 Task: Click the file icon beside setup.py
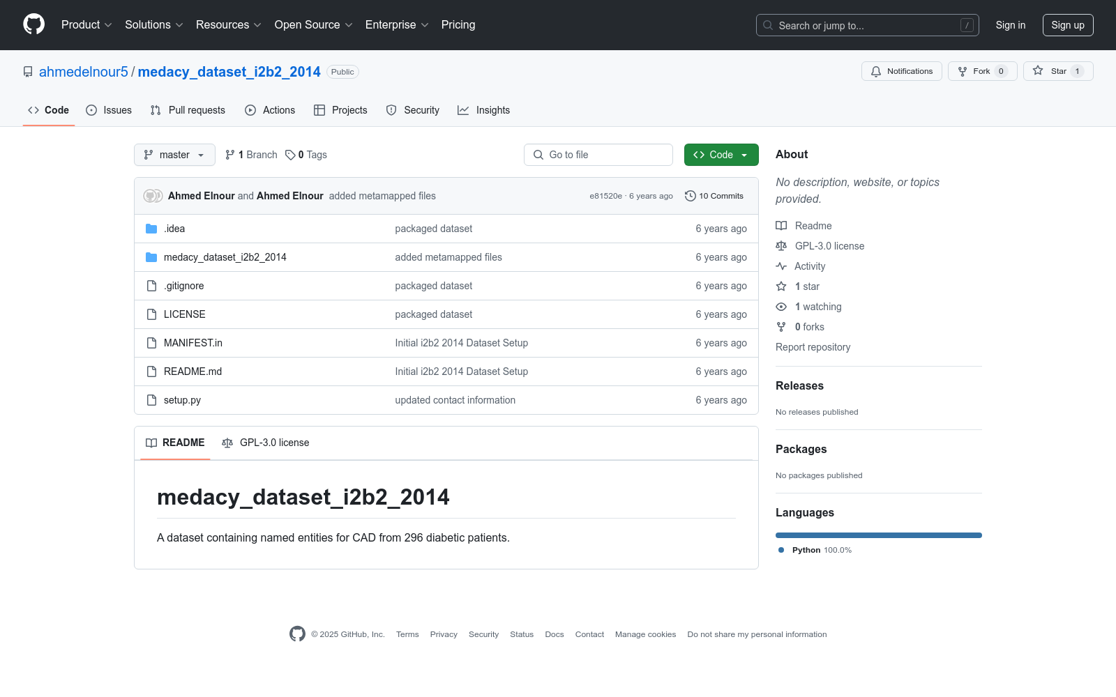(x=151, y=400)
